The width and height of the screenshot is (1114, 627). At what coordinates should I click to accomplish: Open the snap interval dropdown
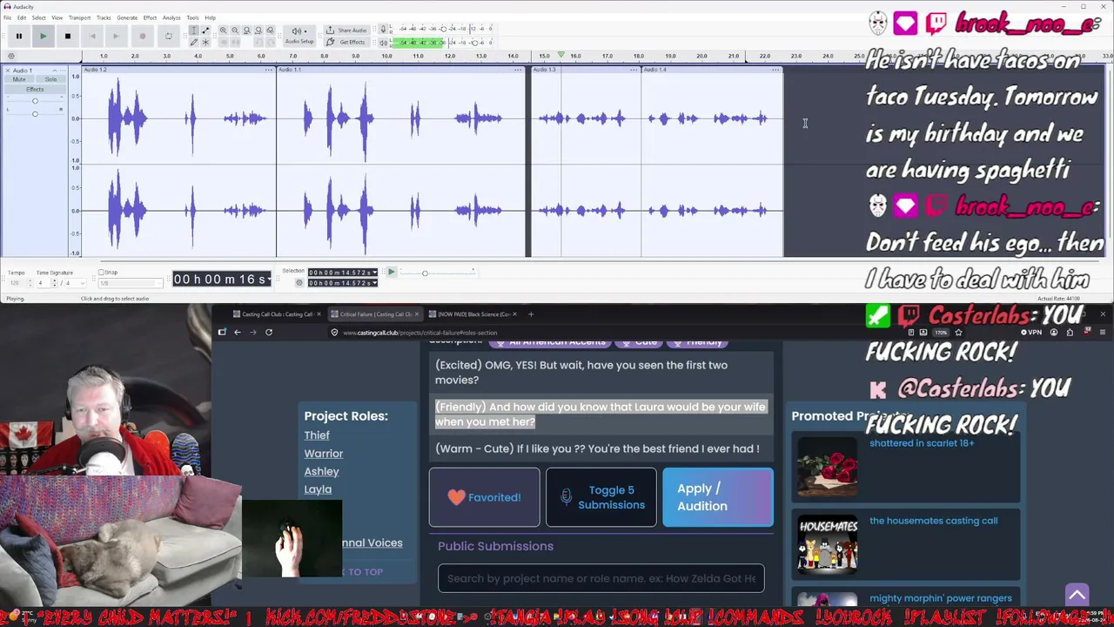point(131,283)
